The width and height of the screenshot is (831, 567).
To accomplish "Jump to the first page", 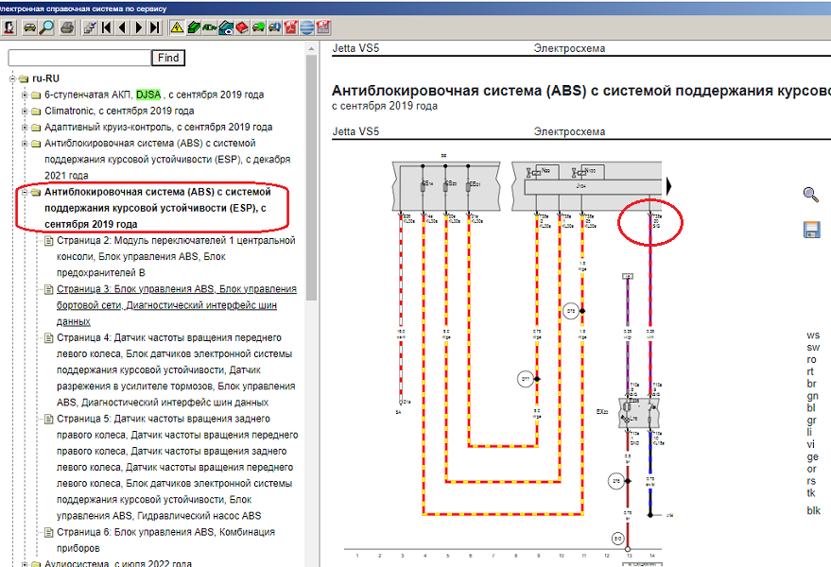I will pyautogui.click(x=107, y=27).
